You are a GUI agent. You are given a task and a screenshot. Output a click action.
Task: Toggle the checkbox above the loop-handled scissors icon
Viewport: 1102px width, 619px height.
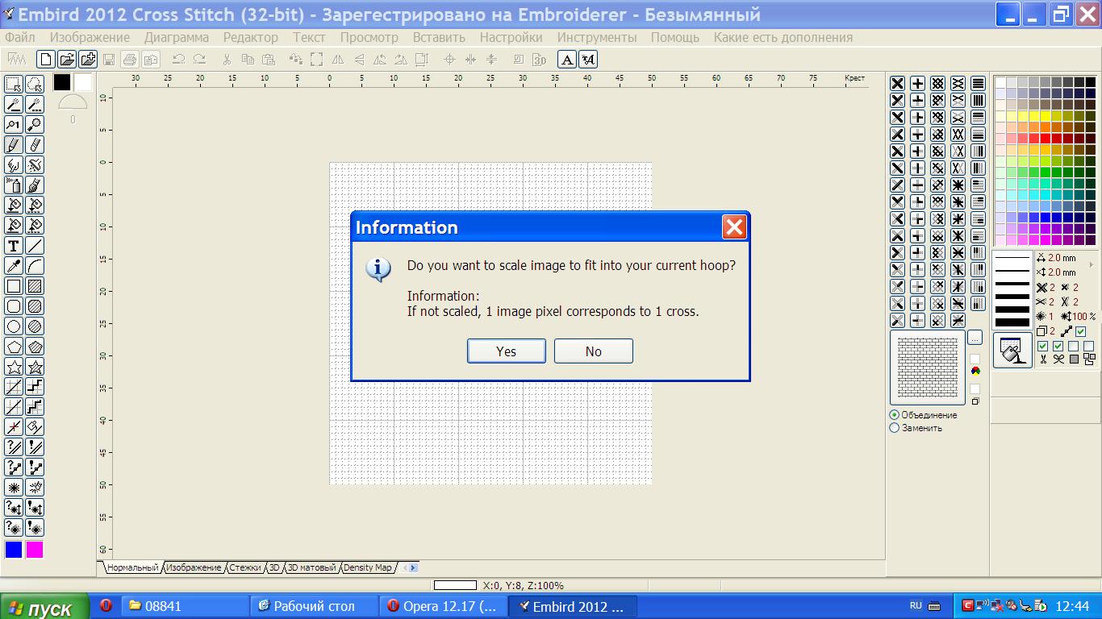(1058, 347)
